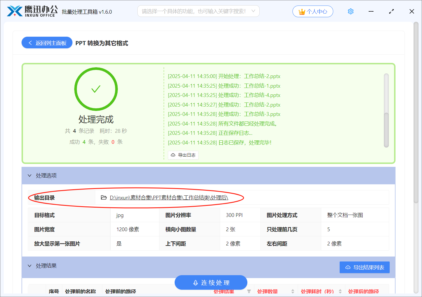This screenshot has height=297, width=422.
Task: Click the green checkmark completion icon
Action: [x=96, y=89]
